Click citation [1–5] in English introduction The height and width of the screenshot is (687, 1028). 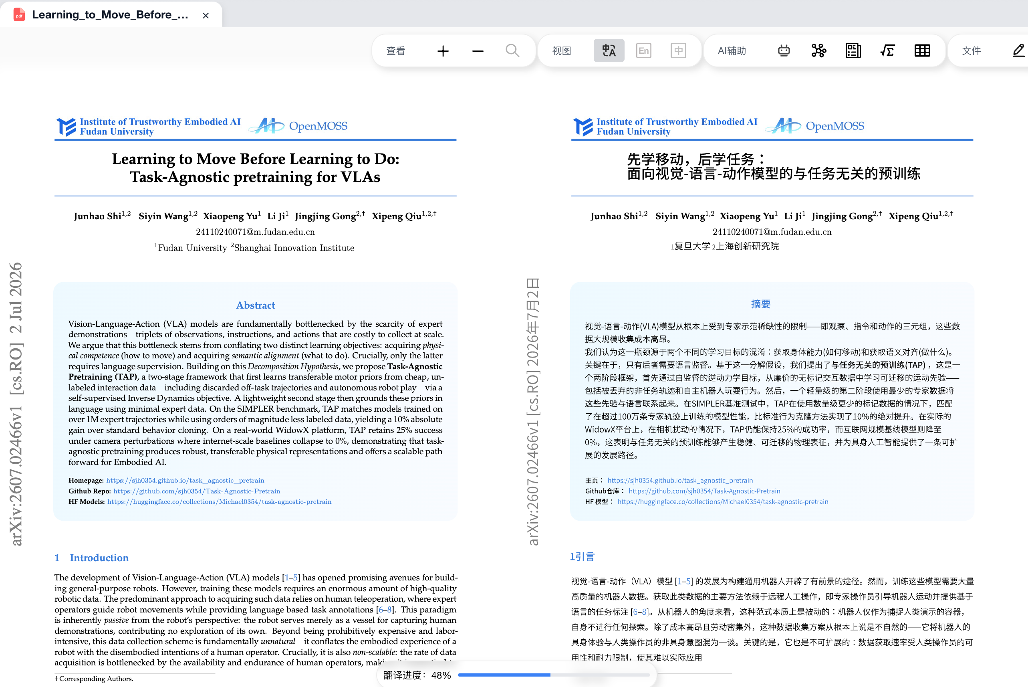coord(291,578)
